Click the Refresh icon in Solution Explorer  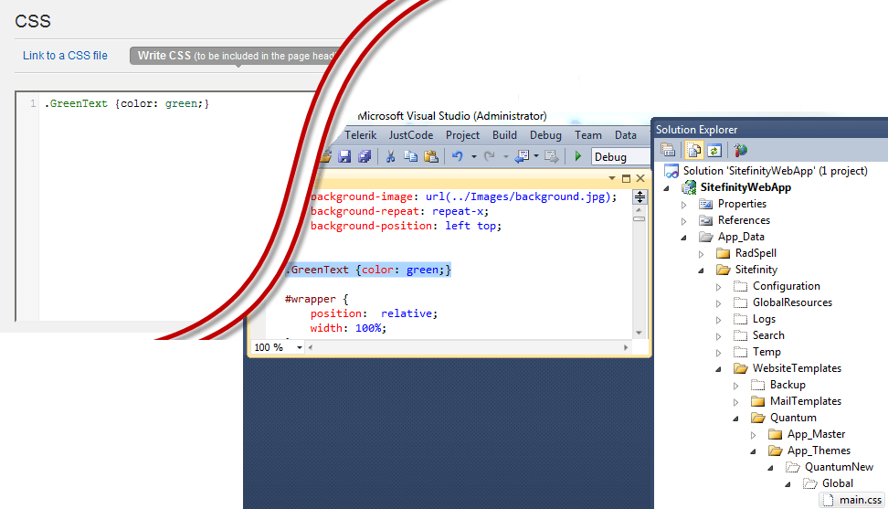click(714, 150)
